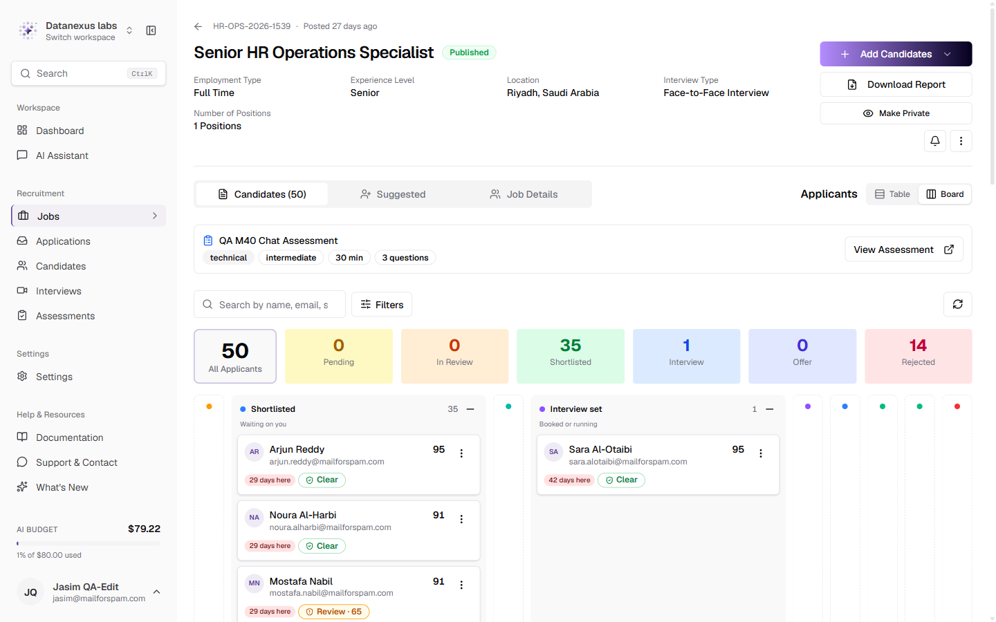Open Mostafa Nabil card options menu

click(x=461, y=585)
